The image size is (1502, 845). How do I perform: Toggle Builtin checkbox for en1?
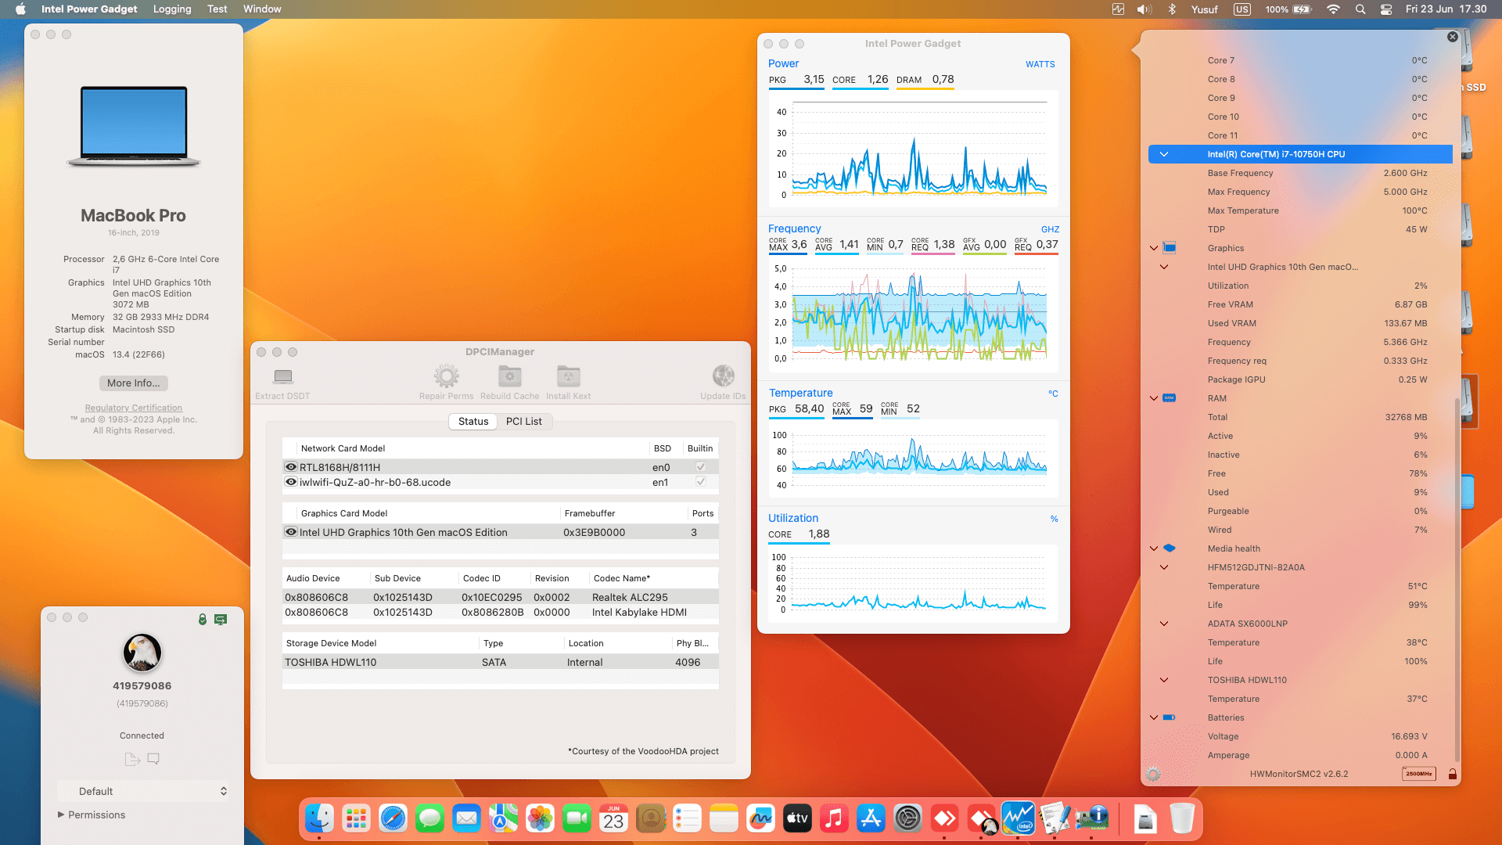click(701, 482)
